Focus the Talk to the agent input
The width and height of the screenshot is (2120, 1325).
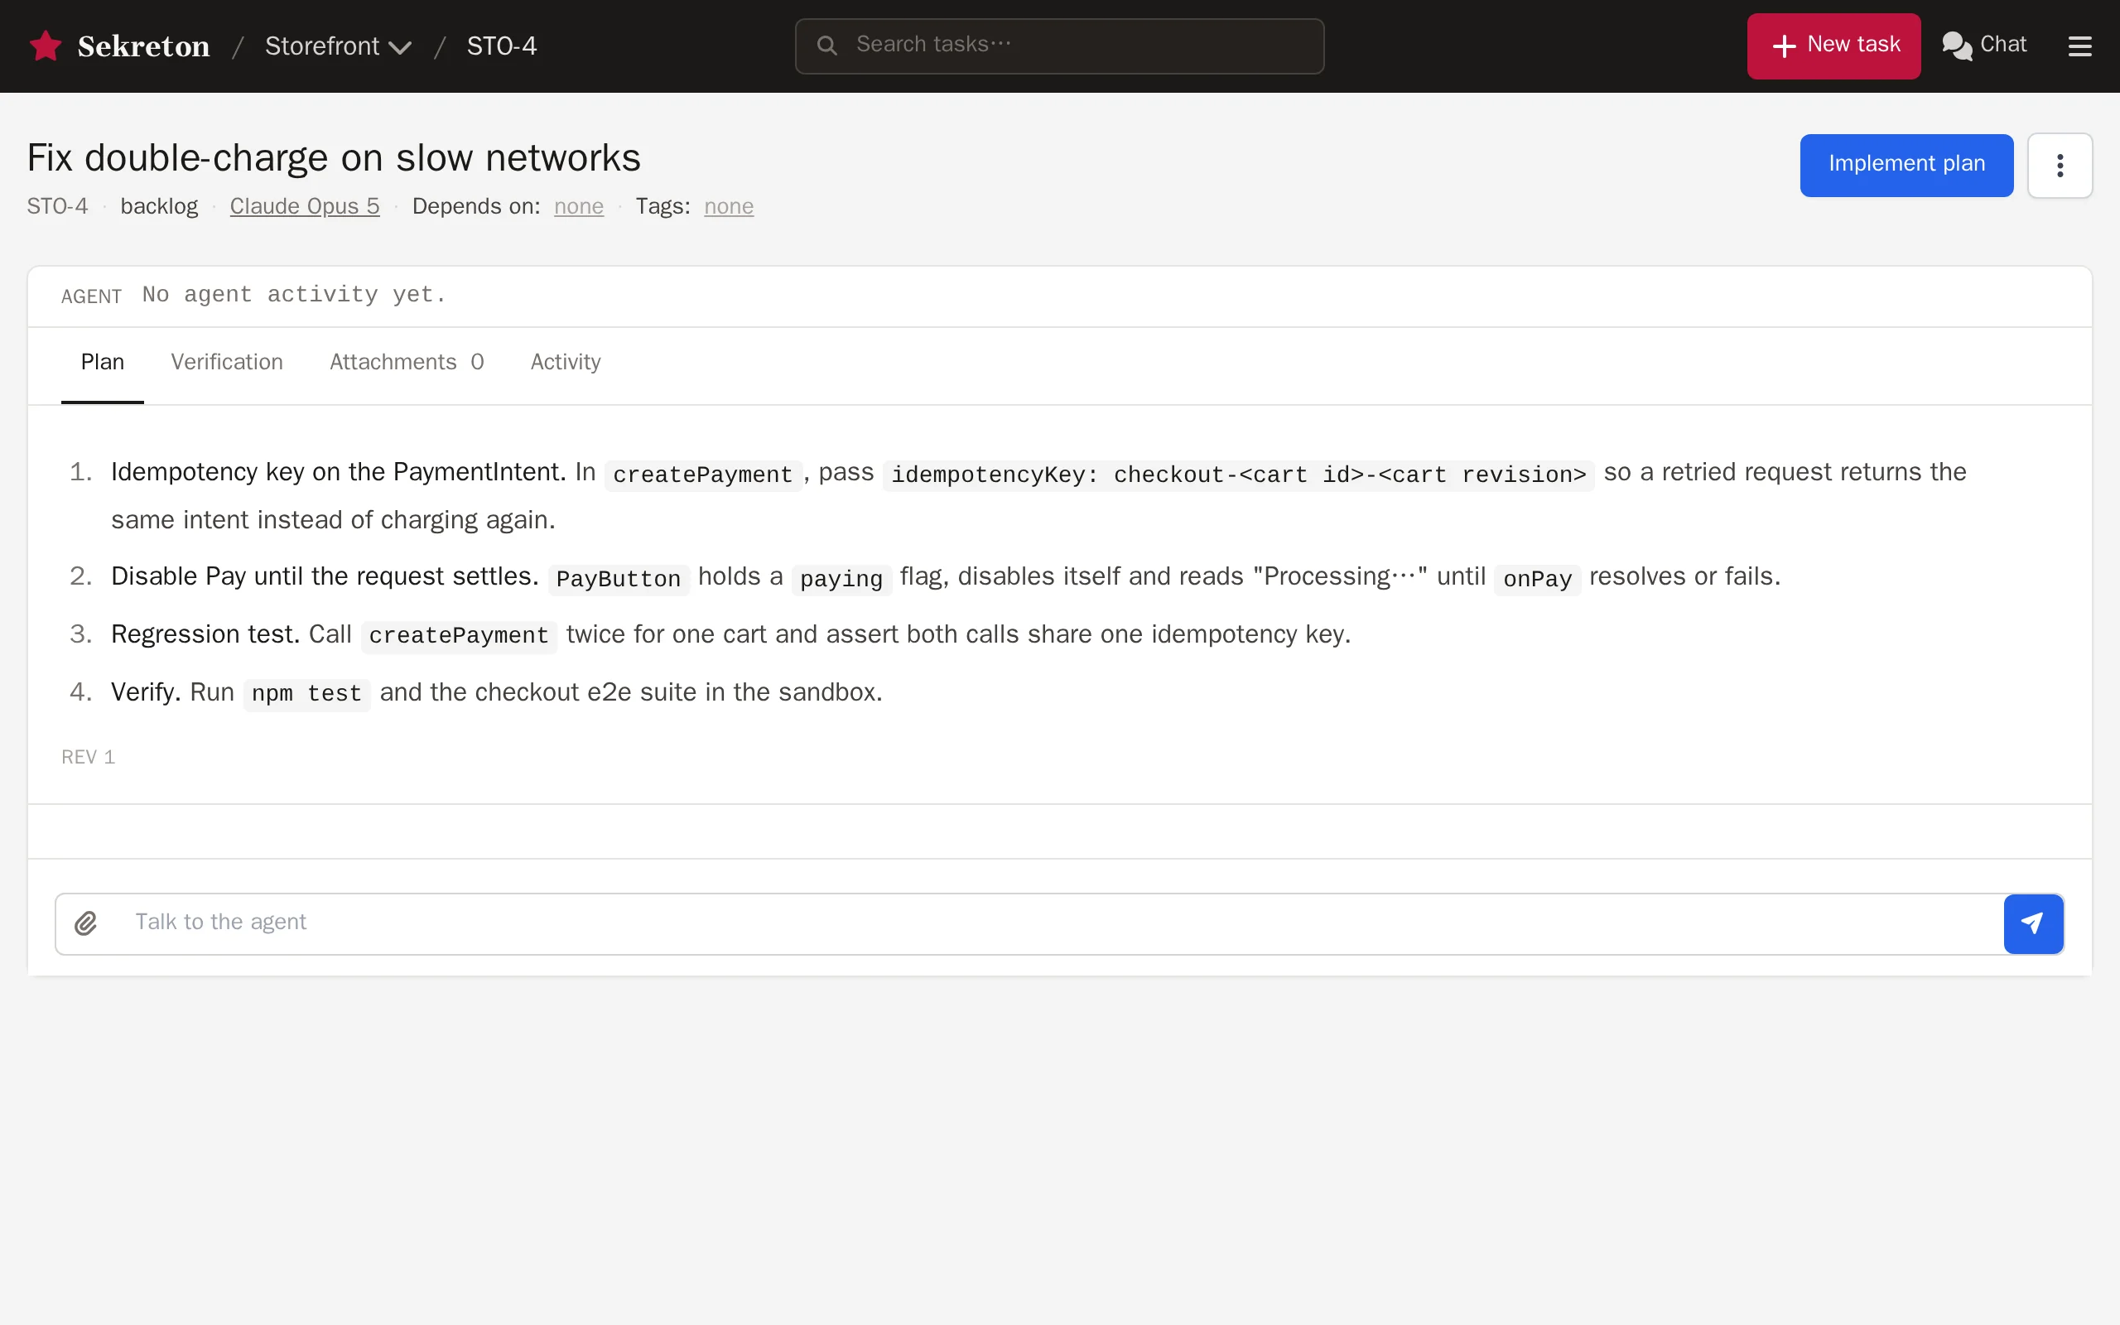(1060, 923)
